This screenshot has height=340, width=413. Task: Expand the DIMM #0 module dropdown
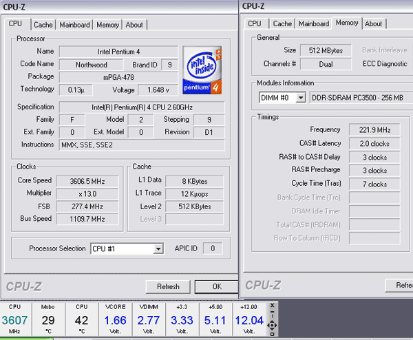(x=300, y=98)
